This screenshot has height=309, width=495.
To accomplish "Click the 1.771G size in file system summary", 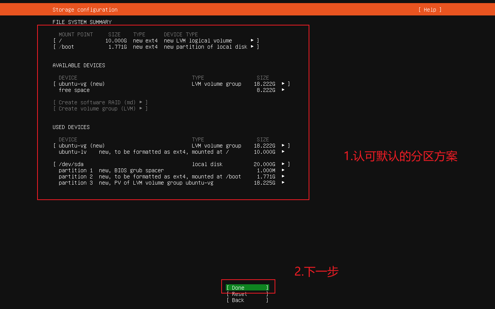I will tap(118, 47).
